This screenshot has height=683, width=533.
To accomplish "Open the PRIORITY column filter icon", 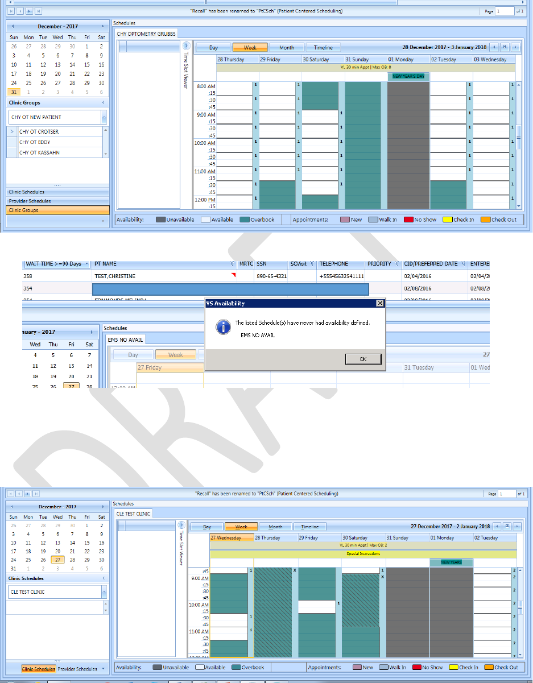I will click(396, 264).
